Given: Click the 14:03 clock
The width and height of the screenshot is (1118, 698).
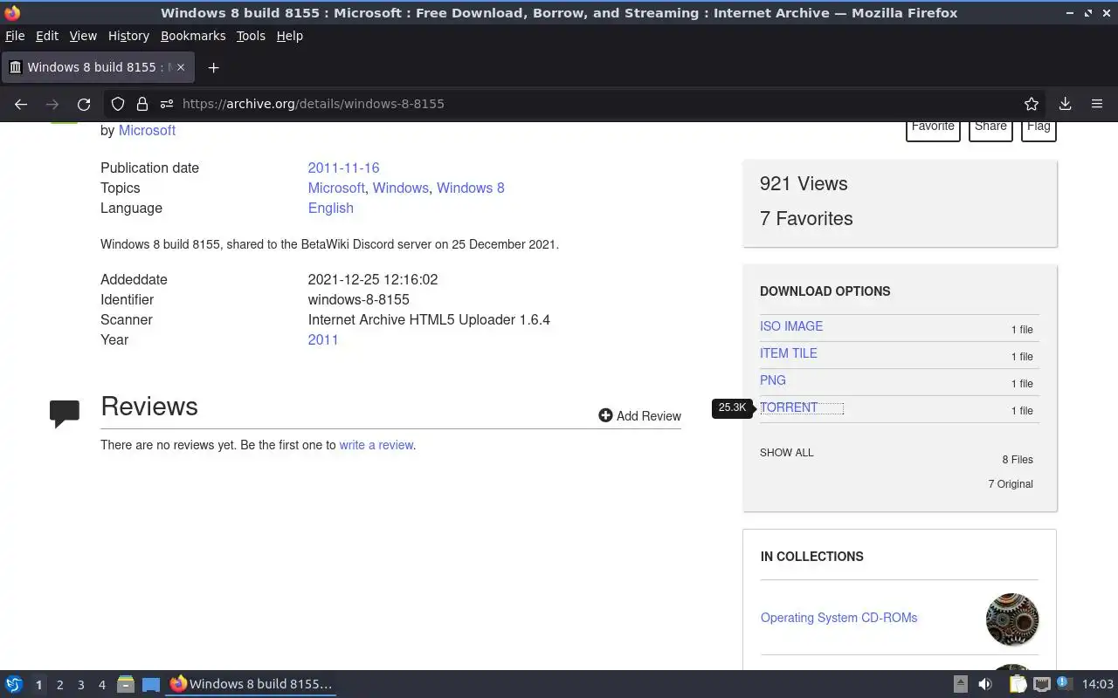Looking at the screenshot, I should point(1097,684).
